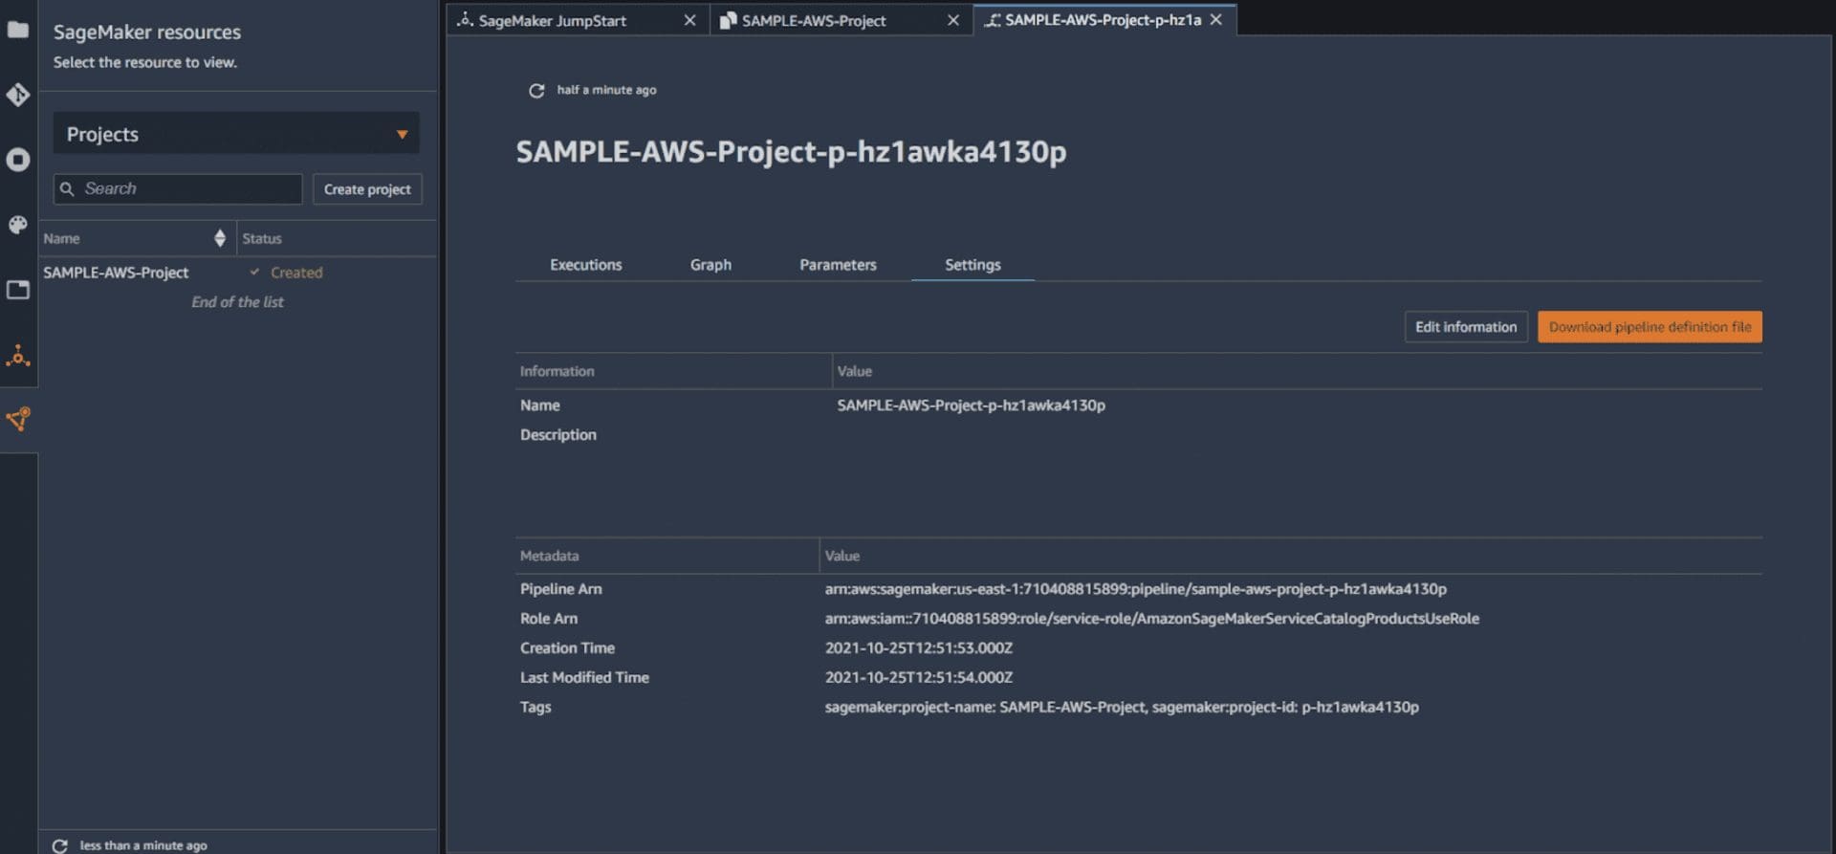Open the Parameters tab
The height and width of the screenshot is (854, 1836).
pos(838,265)
